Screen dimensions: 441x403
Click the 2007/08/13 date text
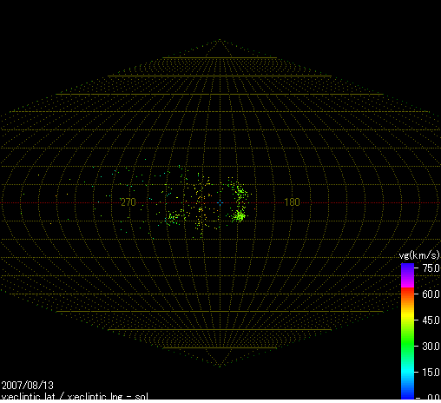click(28, 386)
